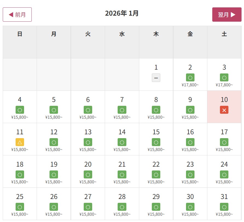244x222 pixels.
Task: Pick the green circle icon for January 31
Action: pyautogui.click(x=224, y=207)
